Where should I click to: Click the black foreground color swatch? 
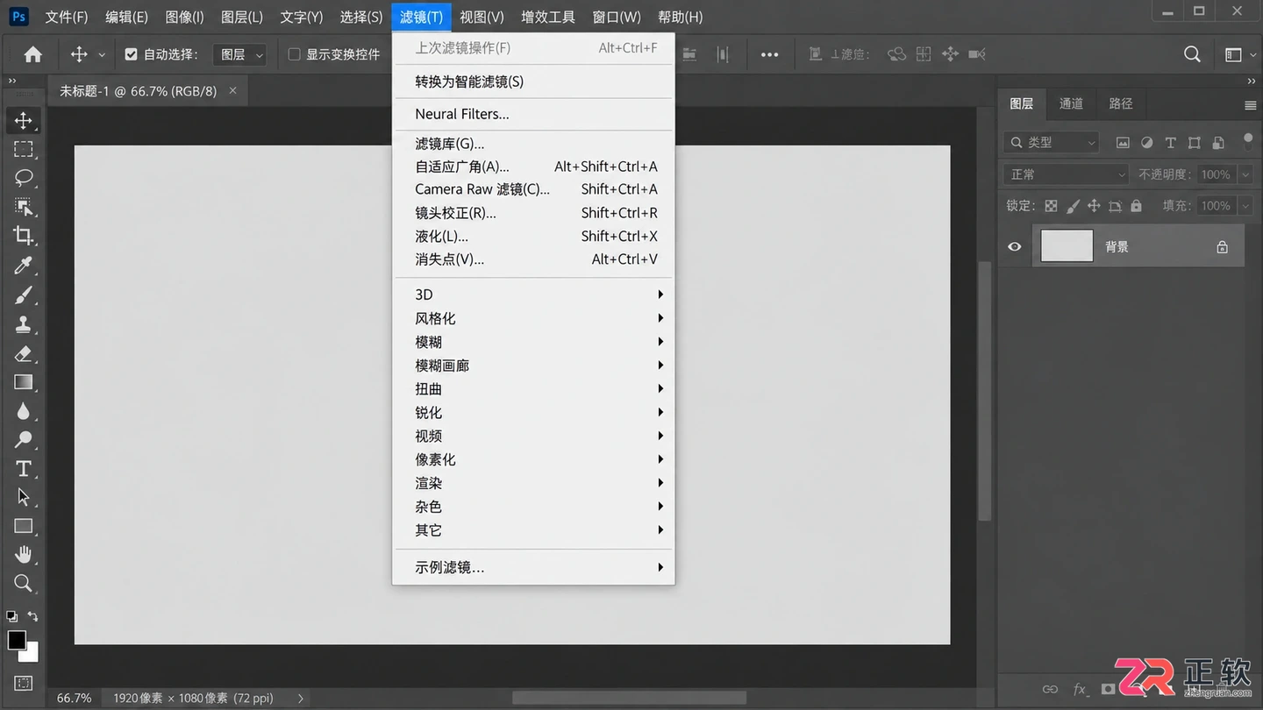pos(17,640)
